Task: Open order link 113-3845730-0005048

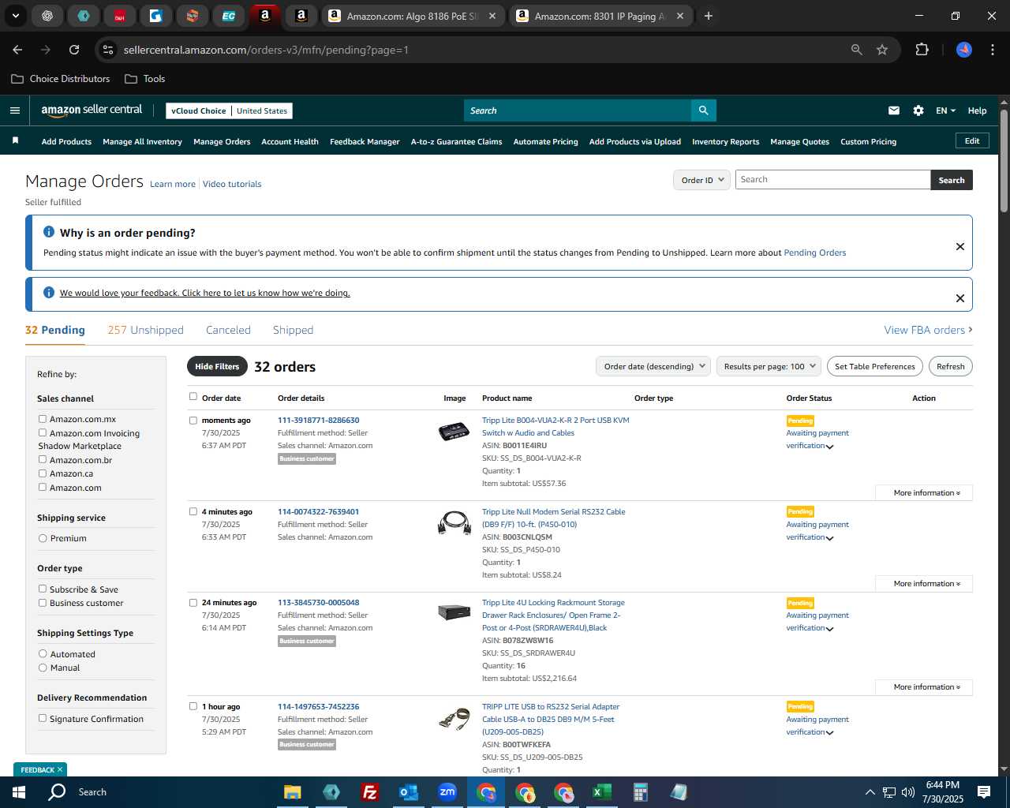Action: pyautogui.click(x=318, y=602)
